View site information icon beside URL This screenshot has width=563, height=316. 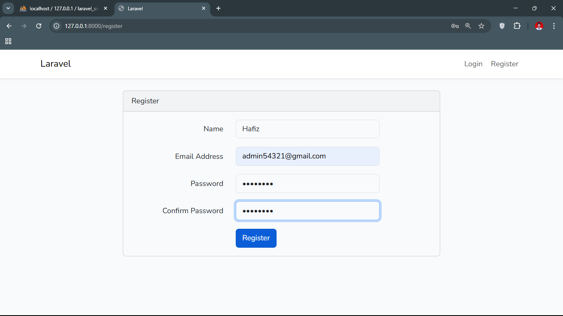tap(57, 26)
